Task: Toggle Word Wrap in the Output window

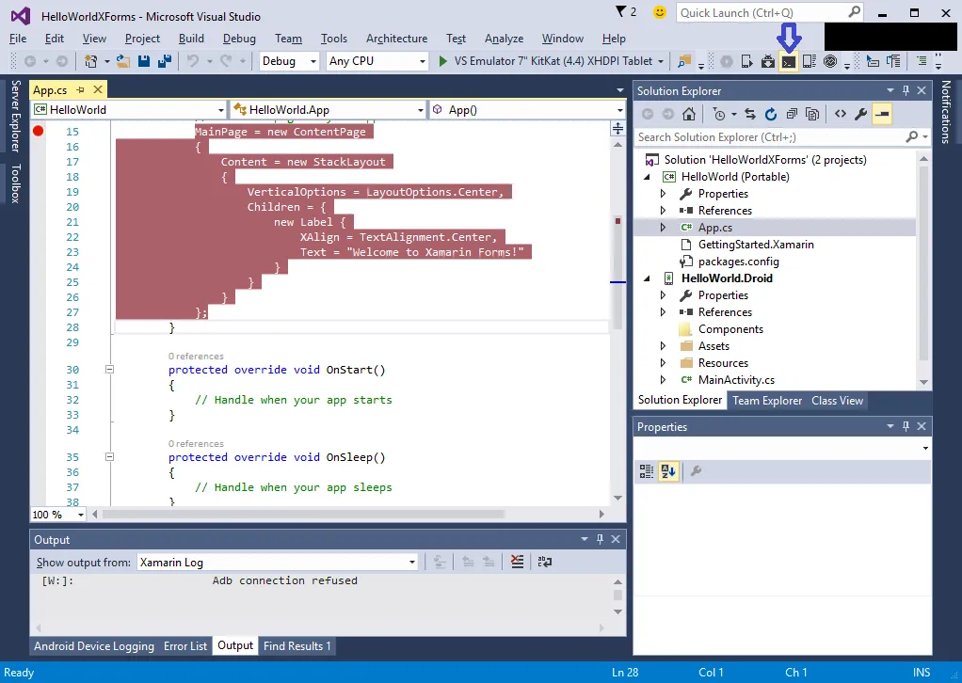Action: tap(545, 562)
